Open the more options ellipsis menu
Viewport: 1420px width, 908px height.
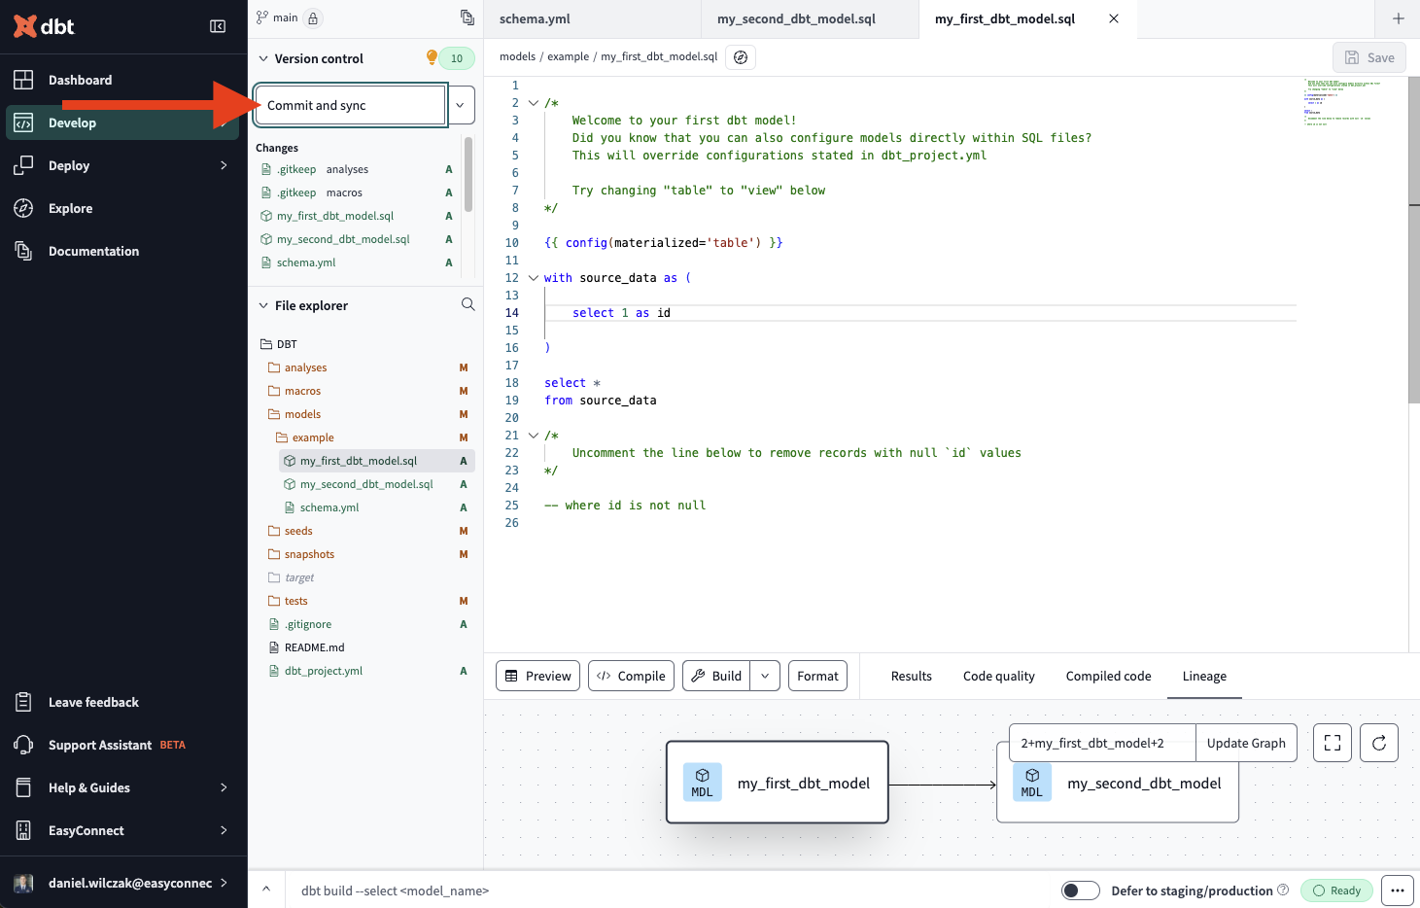click(1398, 891)
